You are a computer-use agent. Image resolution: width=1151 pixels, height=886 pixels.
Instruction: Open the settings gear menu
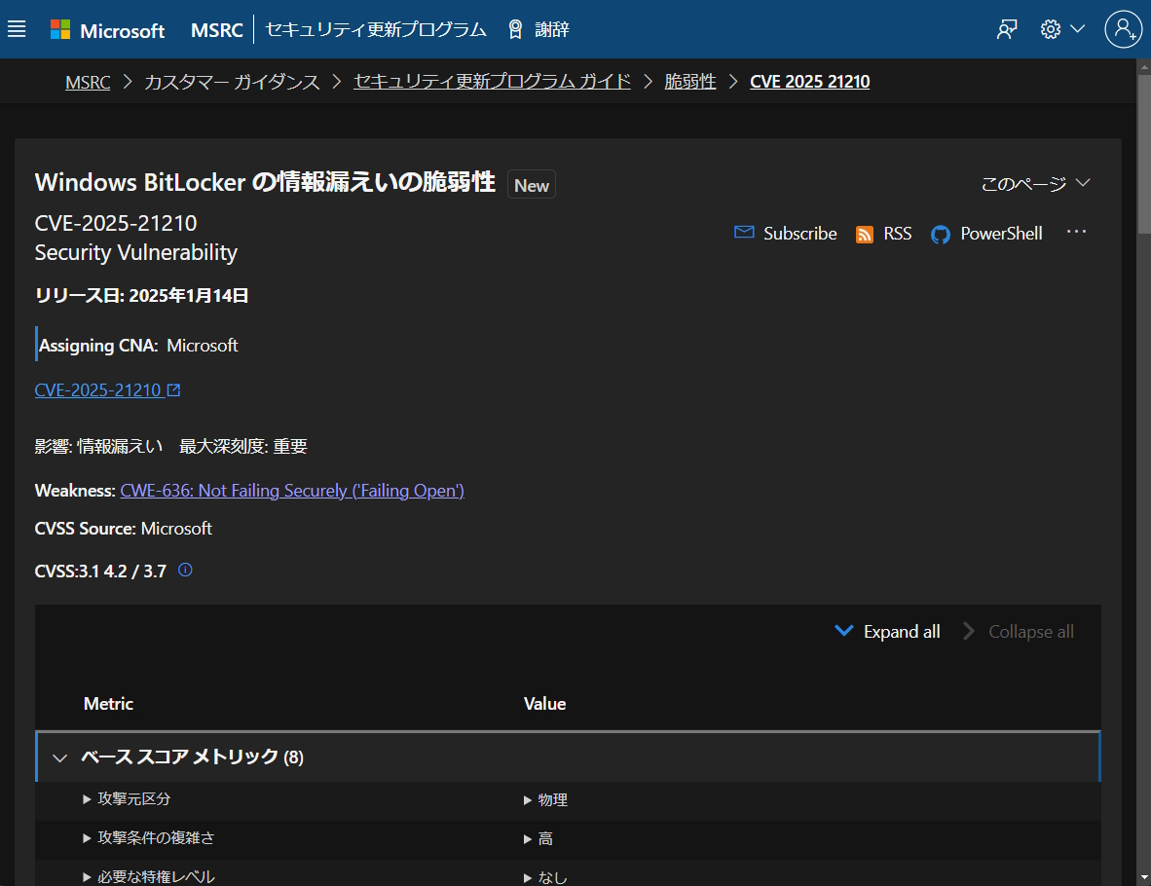[x=1050, y=29]
